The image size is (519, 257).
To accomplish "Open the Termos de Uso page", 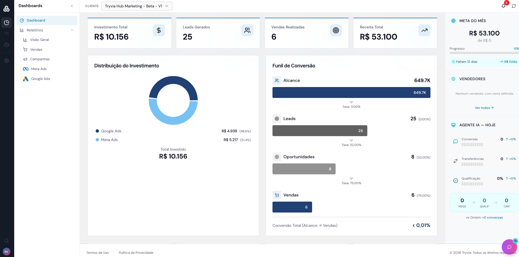I will coord(98,253).
